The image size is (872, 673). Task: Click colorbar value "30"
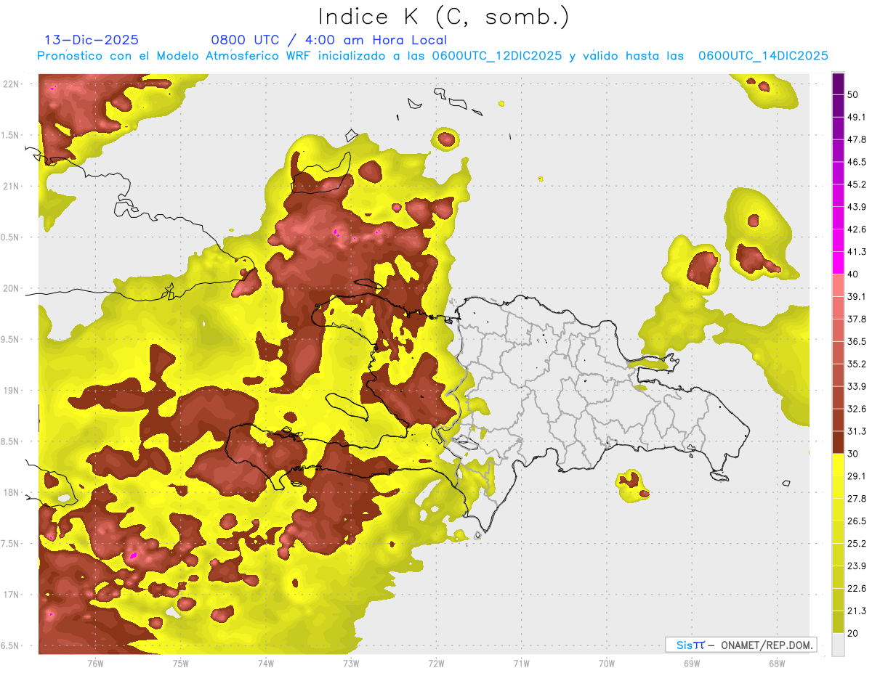pos(853,454)
